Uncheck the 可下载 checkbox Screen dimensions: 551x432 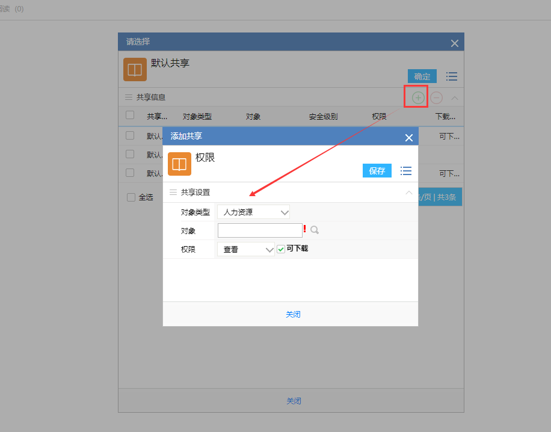click(281, 249)
